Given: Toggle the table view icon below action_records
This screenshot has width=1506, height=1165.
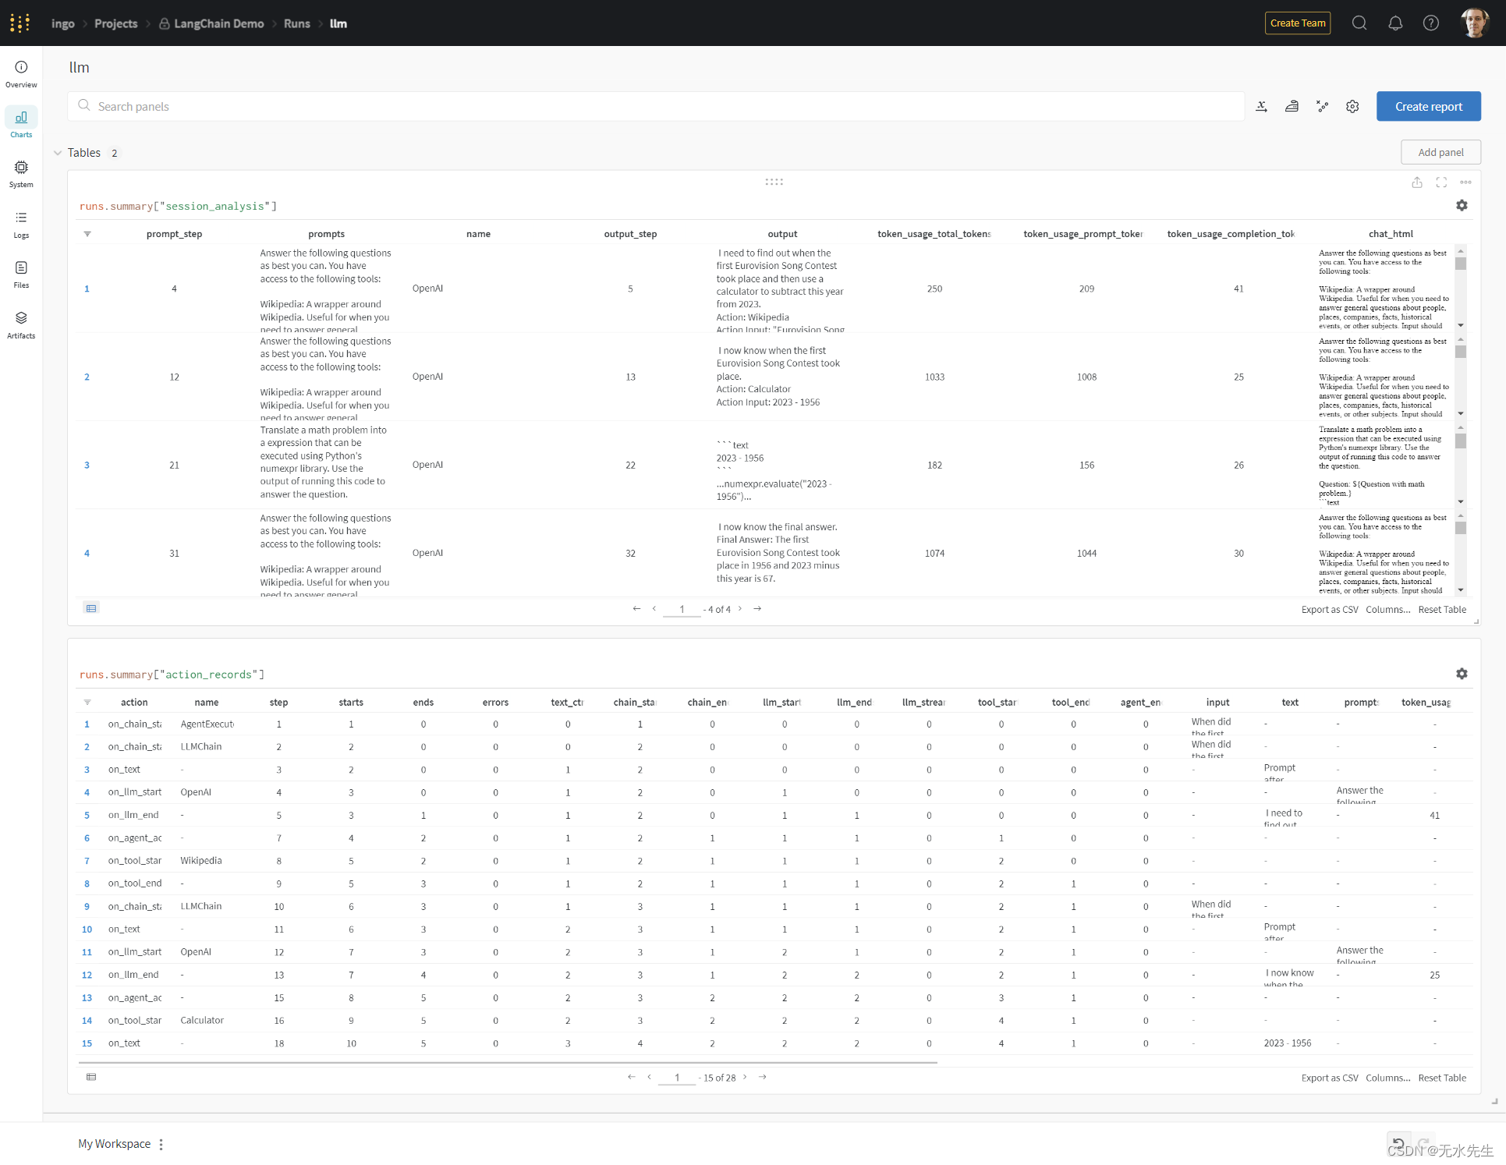Looking at the screenshot, I should (x=91, y=1077).
